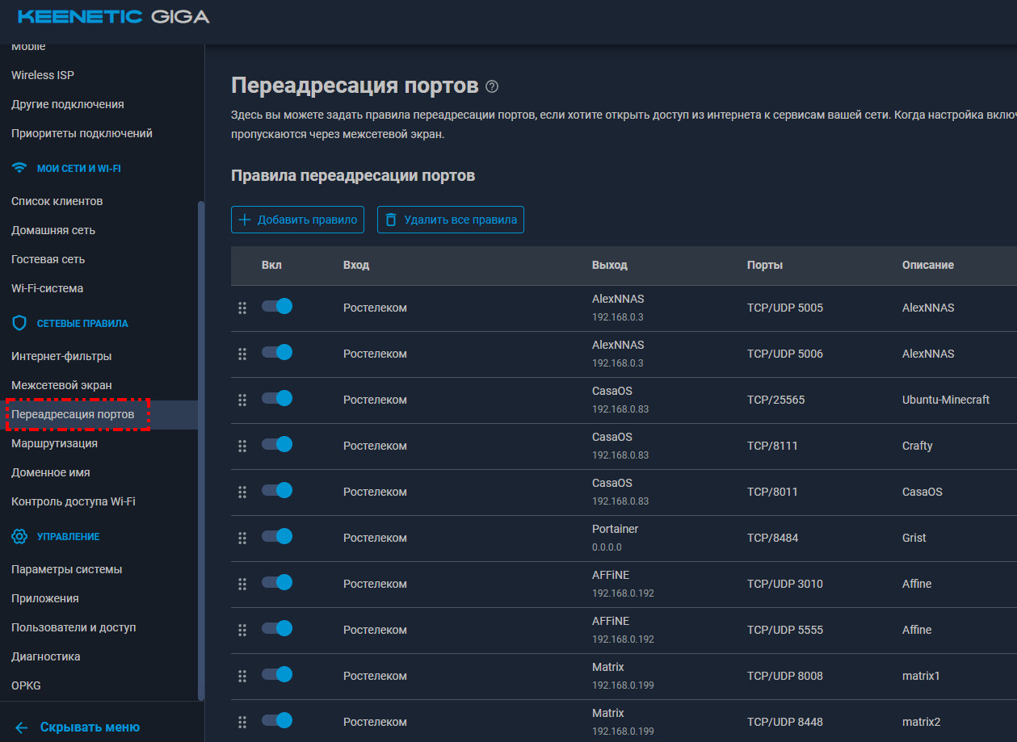This screenshot has height=742, width=1017.
Task: Switch off the matrix1 port rule
Action: coord(276,674)
